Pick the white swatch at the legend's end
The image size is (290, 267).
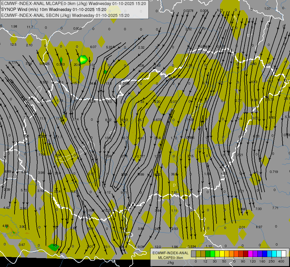click(284, 254)
